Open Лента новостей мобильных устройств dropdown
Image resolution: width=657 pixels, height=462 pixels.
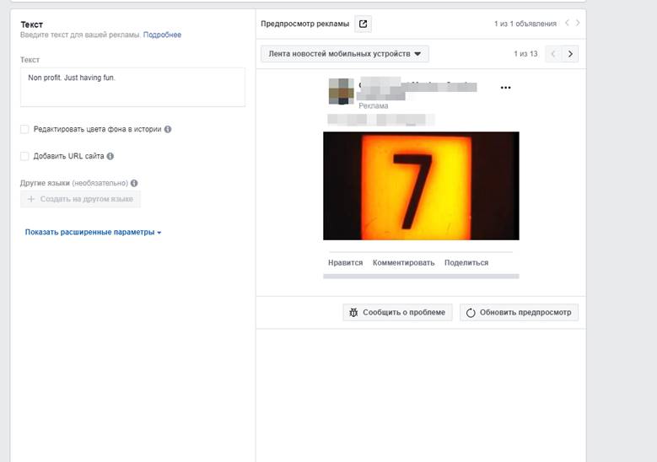point(344,54)
